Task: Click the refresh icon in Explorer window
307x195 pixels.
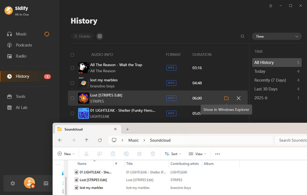Action: [100, 140]
